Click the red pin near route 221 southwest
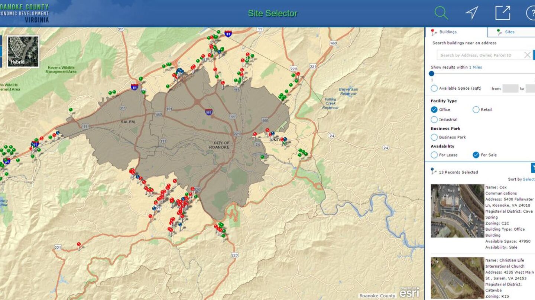Screen dimensions: 535x300 click(79, 245)
